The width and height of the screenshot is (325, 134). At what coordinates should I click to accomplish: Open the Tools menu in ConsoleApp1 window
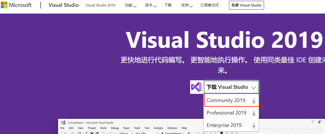click(137, 128)
